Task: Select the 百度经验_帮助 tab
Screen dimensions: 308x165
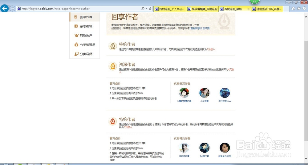Action: point(233,9)
